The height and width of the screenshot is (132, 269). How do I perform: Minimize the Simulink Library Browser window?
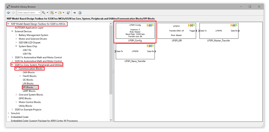click(241, 7)
